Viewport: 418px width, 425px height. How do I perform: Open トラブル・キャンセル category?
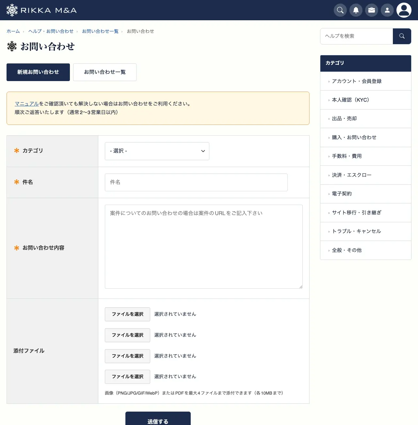[x=366, y=231]
